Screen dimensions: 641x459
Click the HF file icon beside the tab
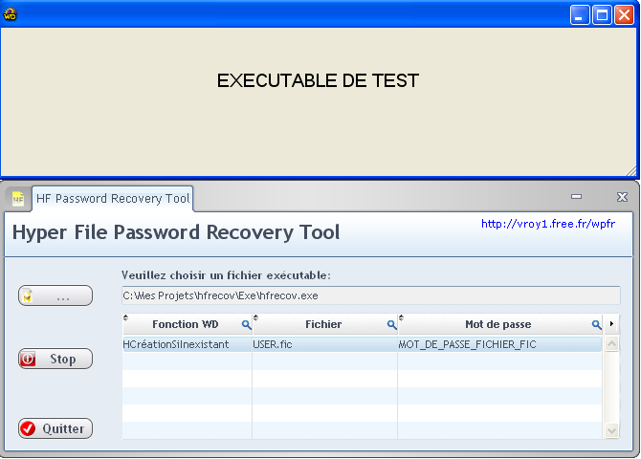click(x=17, y=199)
